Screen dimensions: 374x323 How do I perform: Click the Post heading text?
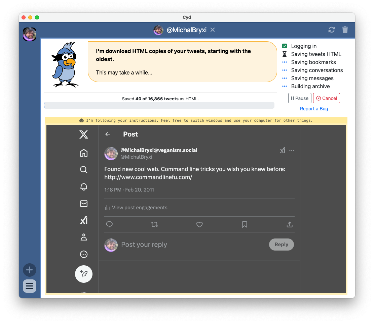pos(130,134)
